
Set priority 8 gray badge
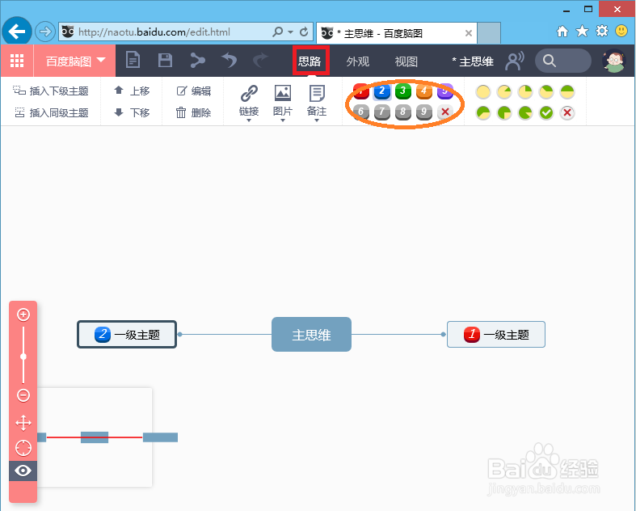pos(402,112)
